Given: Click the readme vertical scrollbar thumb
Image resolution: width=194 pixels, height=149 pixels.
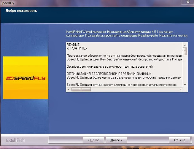Looking at the screenshot, I should [x=185, y=51].
